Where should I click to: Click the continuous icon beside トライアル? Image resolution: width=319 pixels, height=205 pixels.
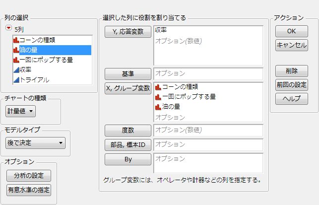16,79
